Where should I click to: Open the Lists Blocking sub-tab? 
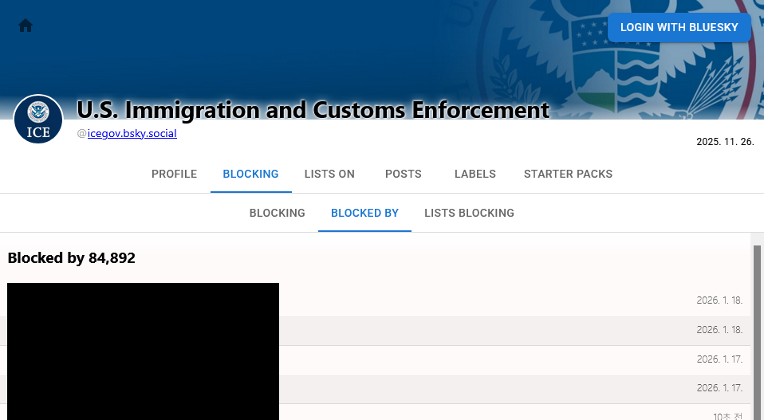click(x=469, y=213)
